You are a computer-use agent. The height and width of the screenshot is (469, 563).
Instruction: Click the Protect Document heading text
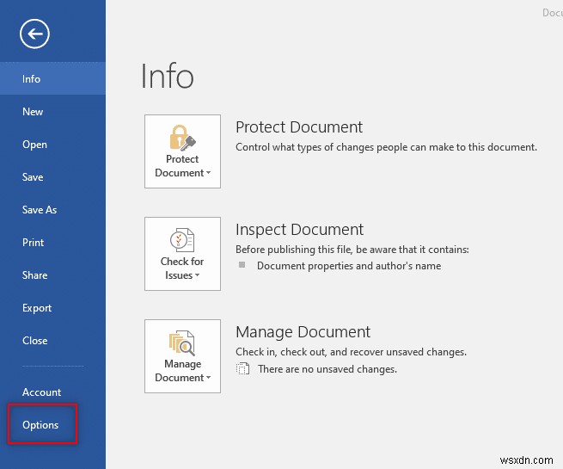[299, 127]
